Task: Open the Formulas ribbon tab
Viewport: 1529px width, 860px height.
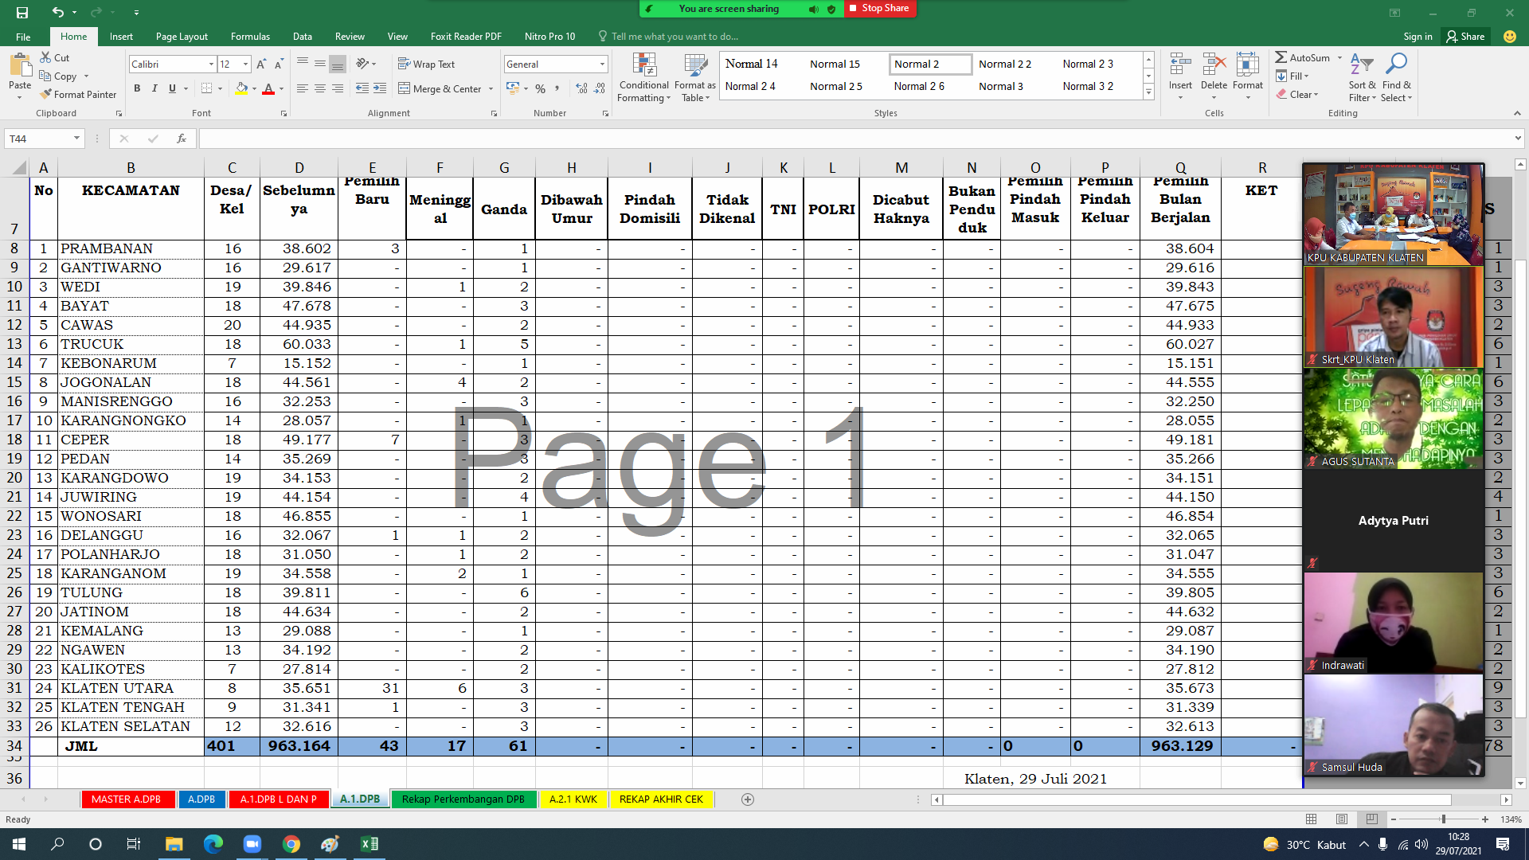Action: coord(250,37)
